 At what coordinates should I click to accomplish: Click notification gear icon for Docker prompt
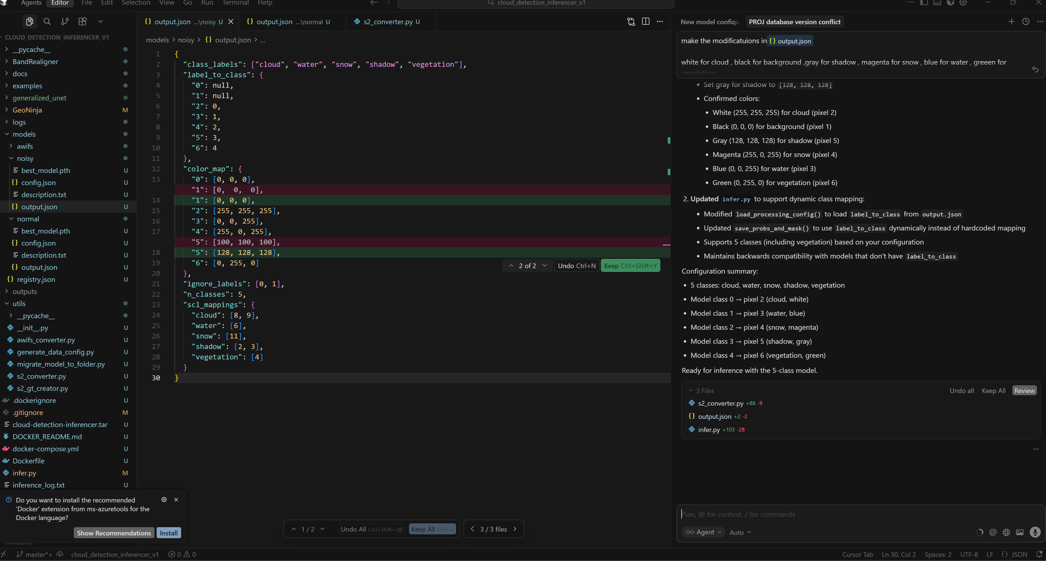tap(164, 500)
